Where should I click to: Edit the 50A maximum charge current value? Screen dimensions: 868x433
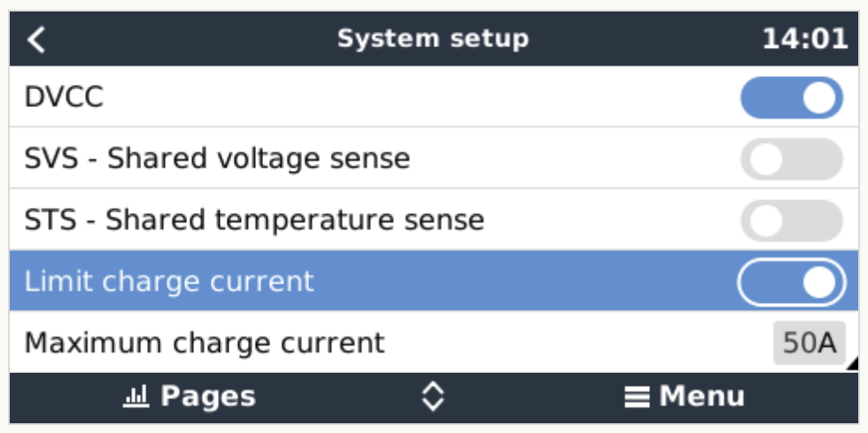[809, 343]
